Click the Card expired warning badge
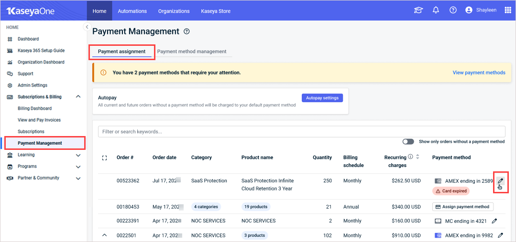The height and width of the screenshot is (242, 516). coord(451,191)
